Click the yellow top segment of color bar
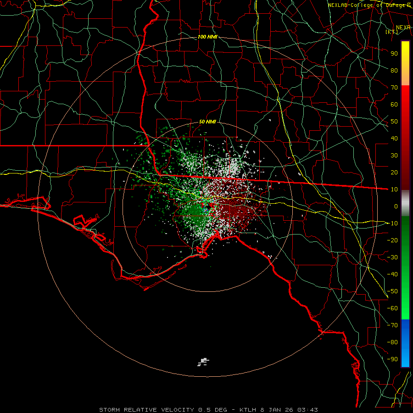413x413 pixels. click(405, 63)
